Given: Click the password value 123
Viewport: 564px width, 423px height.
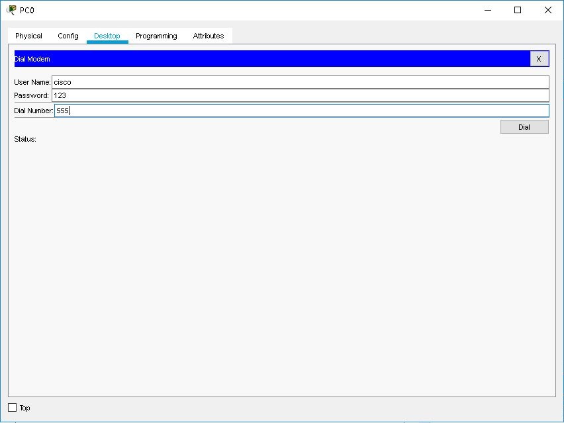Looking at the screenshot, I should 62,96.
